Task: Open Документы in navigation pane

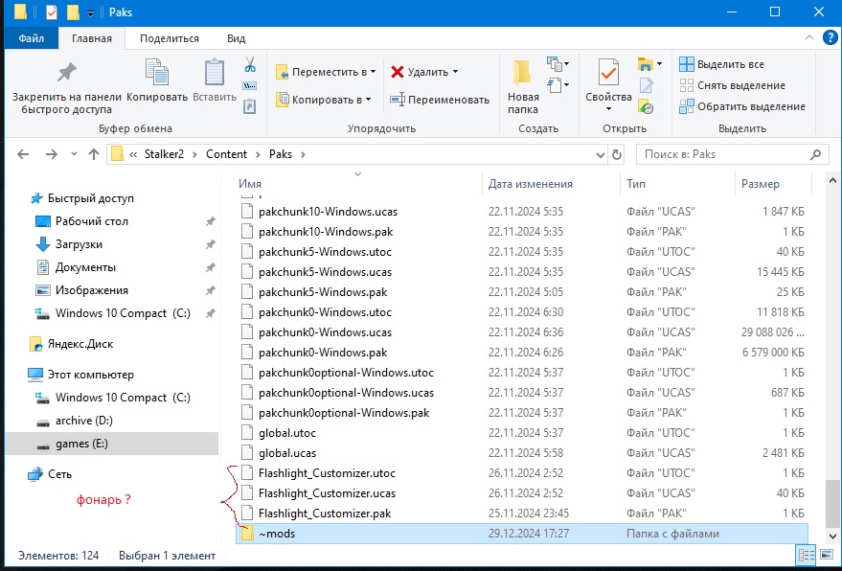Action: tap(85, 267)
